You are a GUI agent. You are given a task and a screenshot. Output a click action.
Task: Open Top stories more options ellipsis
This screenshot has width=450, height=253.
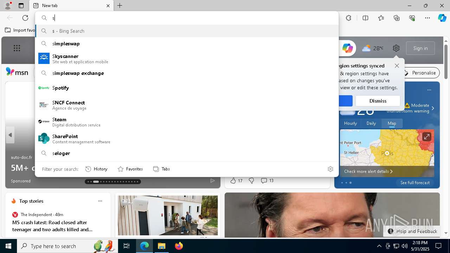(100, 201)
